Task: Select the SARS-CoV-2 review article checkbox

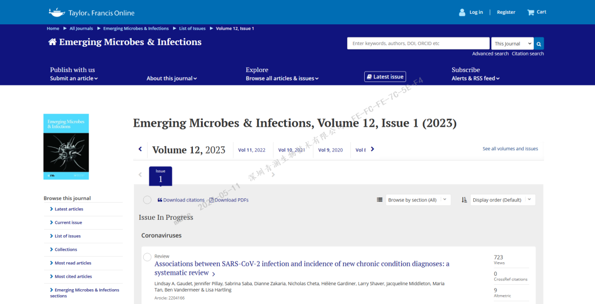Action: 147,257
